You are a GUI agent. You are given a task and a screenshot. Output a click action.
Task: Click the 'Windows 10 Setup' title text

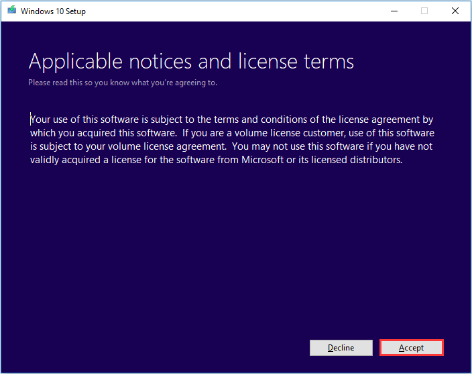coord(53,11)
